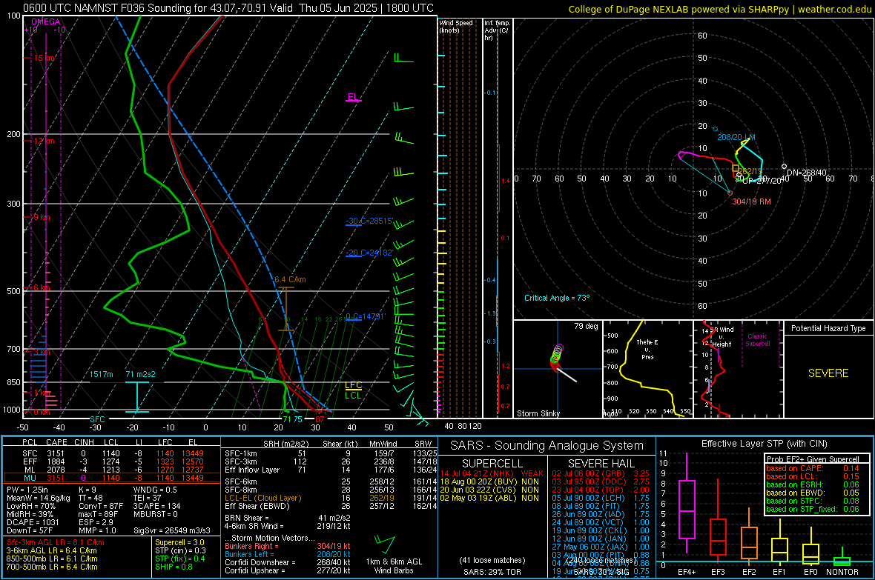Click the STP (cin) = 0.3 value
This screenshot has width=875, height=580.
click(180, 550)
